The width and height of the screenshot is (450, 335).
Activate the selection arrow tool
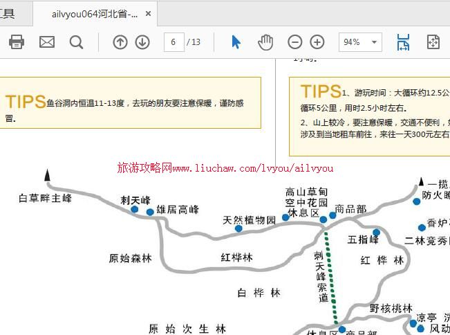(236, 42)
